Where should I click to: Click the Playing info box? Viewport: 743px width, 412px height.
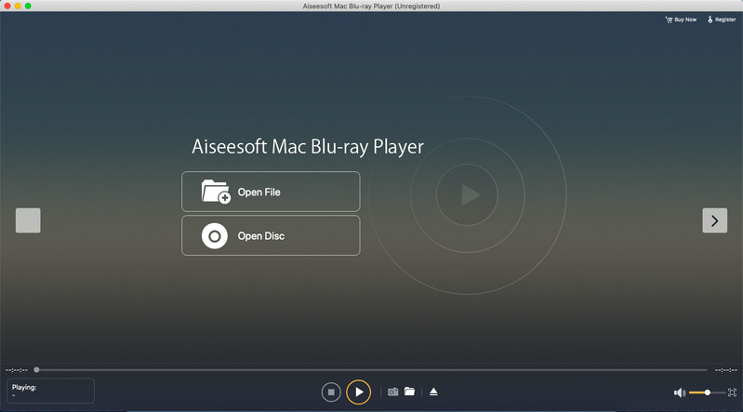point(50,391)
